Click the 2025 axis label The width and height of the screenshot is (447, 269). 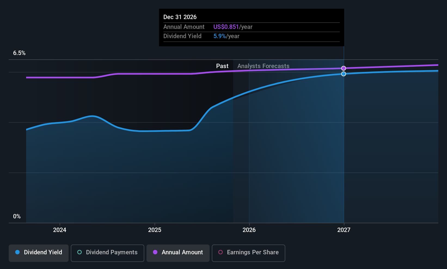[x=155, y=230]
